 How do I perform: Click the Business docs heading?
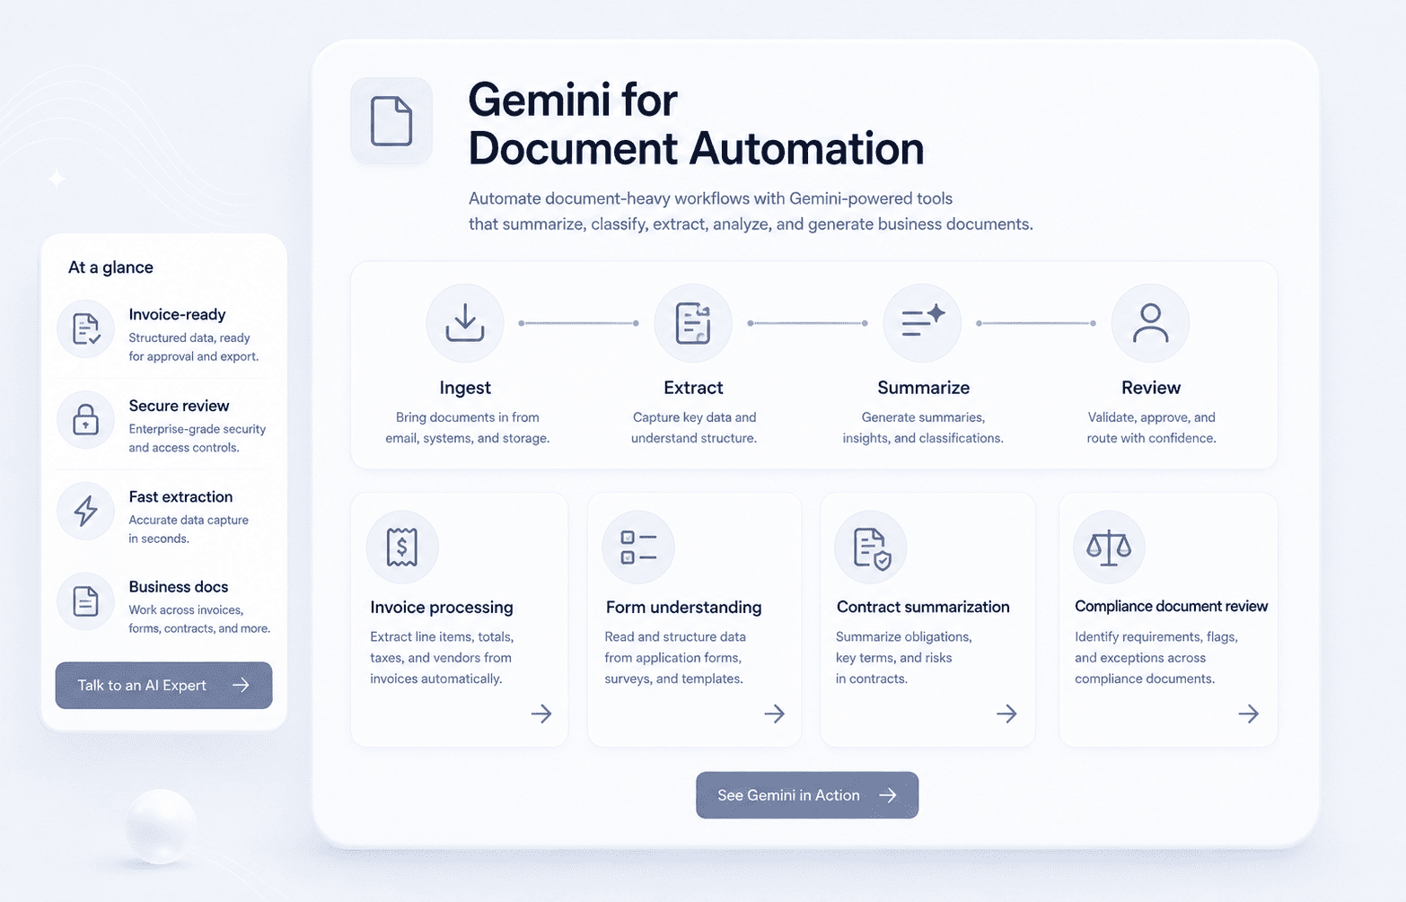[178, 587]
